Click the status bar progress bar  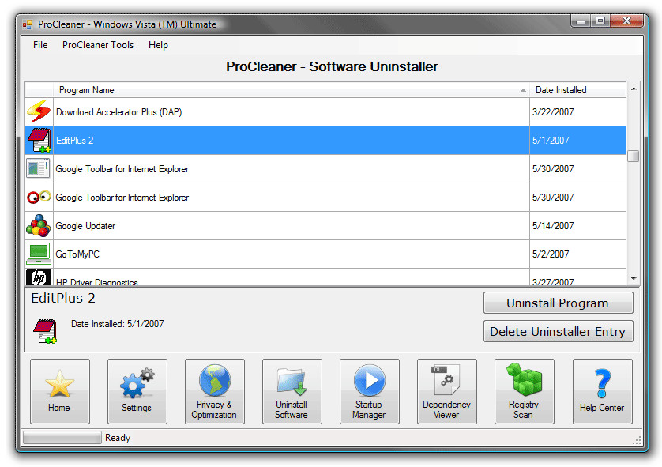pyautogui.click(x=62, y=438)
